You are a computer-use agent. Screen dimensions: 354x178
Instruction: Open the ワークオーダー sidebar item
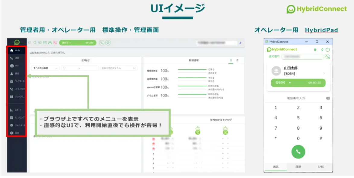[x=17, y=81]
